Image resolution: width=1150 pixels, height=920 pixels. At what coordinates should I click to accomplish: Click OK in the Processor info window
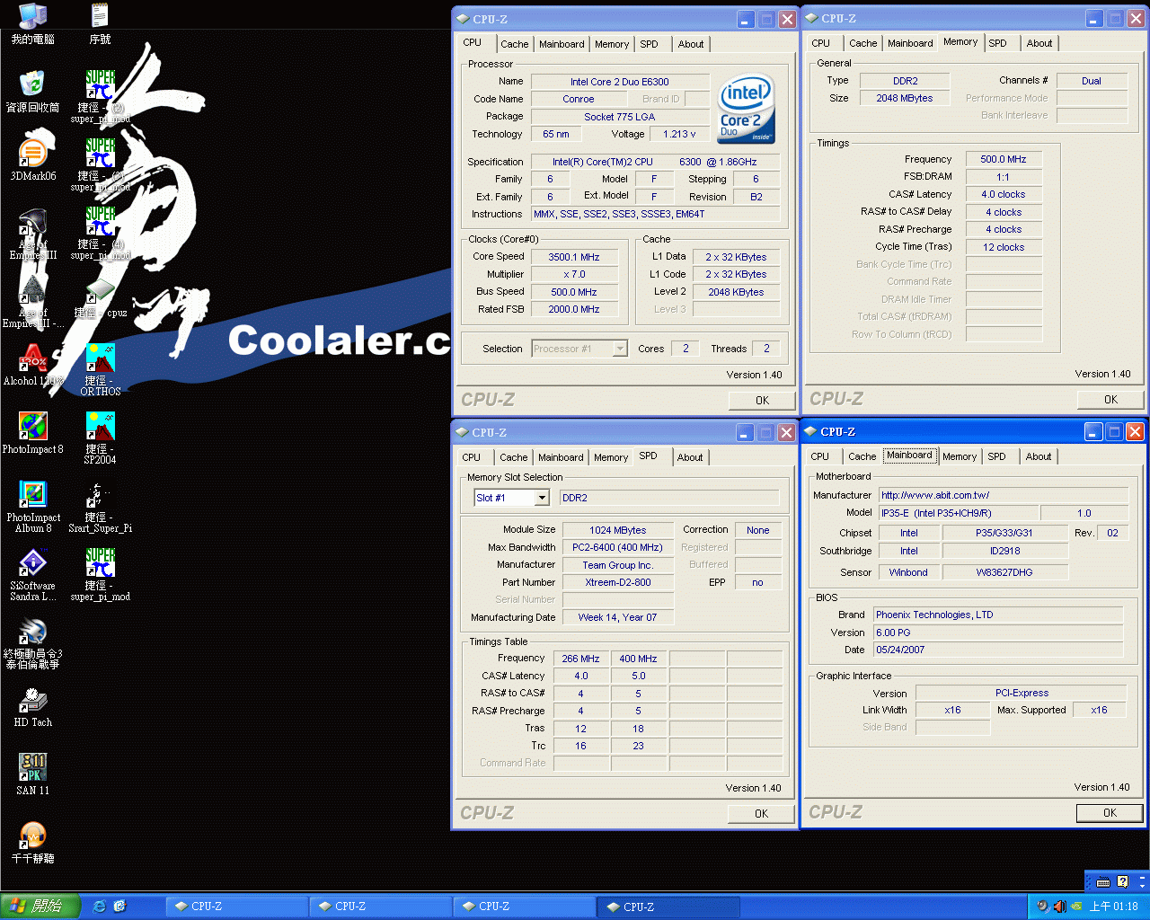762,401
